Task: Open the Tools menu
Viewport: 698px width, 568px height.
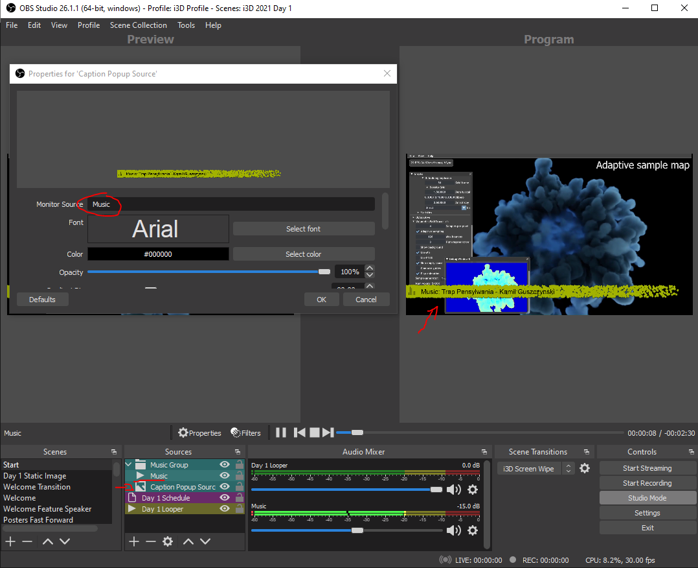Action: (x=186, y=25)
